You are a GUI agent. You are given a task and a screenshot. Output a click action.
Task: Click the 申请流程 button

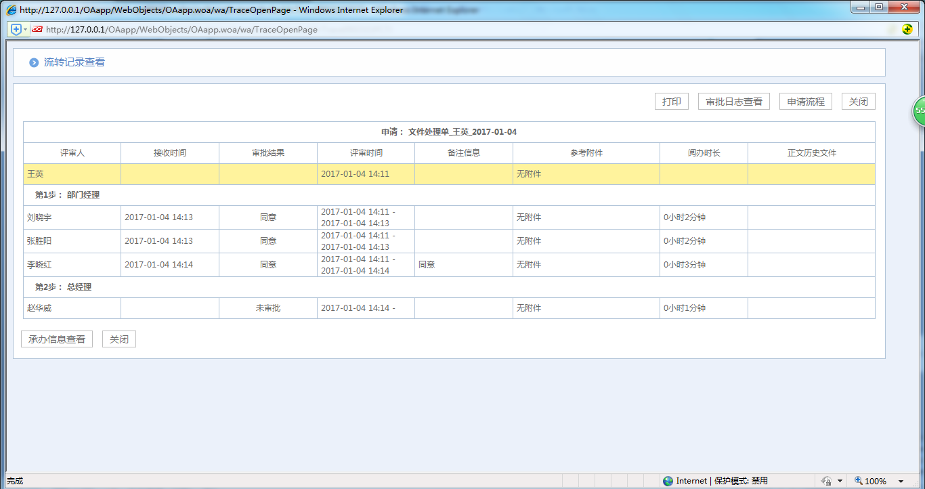pos(806,102)
